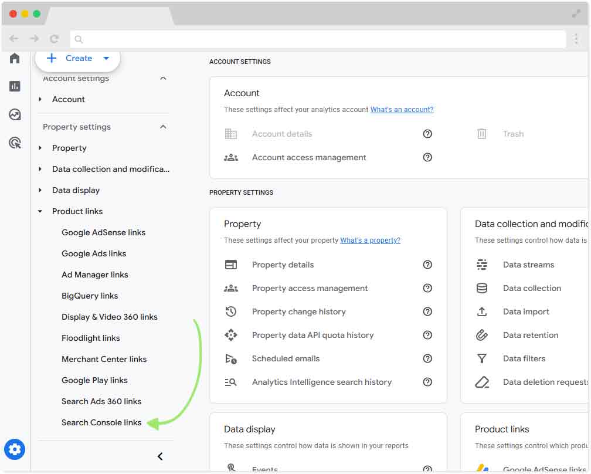This screenshot has height=474, width=591.
Task: Open the Advertising cursor icon in left rail
Action: tap(15, 143)
